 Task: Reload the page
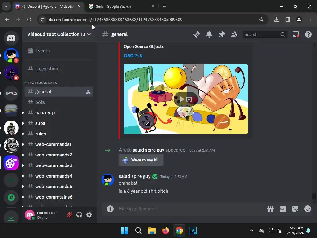(29, 20)
